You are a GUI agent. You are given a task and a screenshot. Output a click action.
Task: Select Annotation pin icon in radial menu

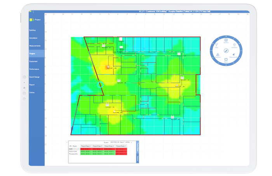(234, 45)
